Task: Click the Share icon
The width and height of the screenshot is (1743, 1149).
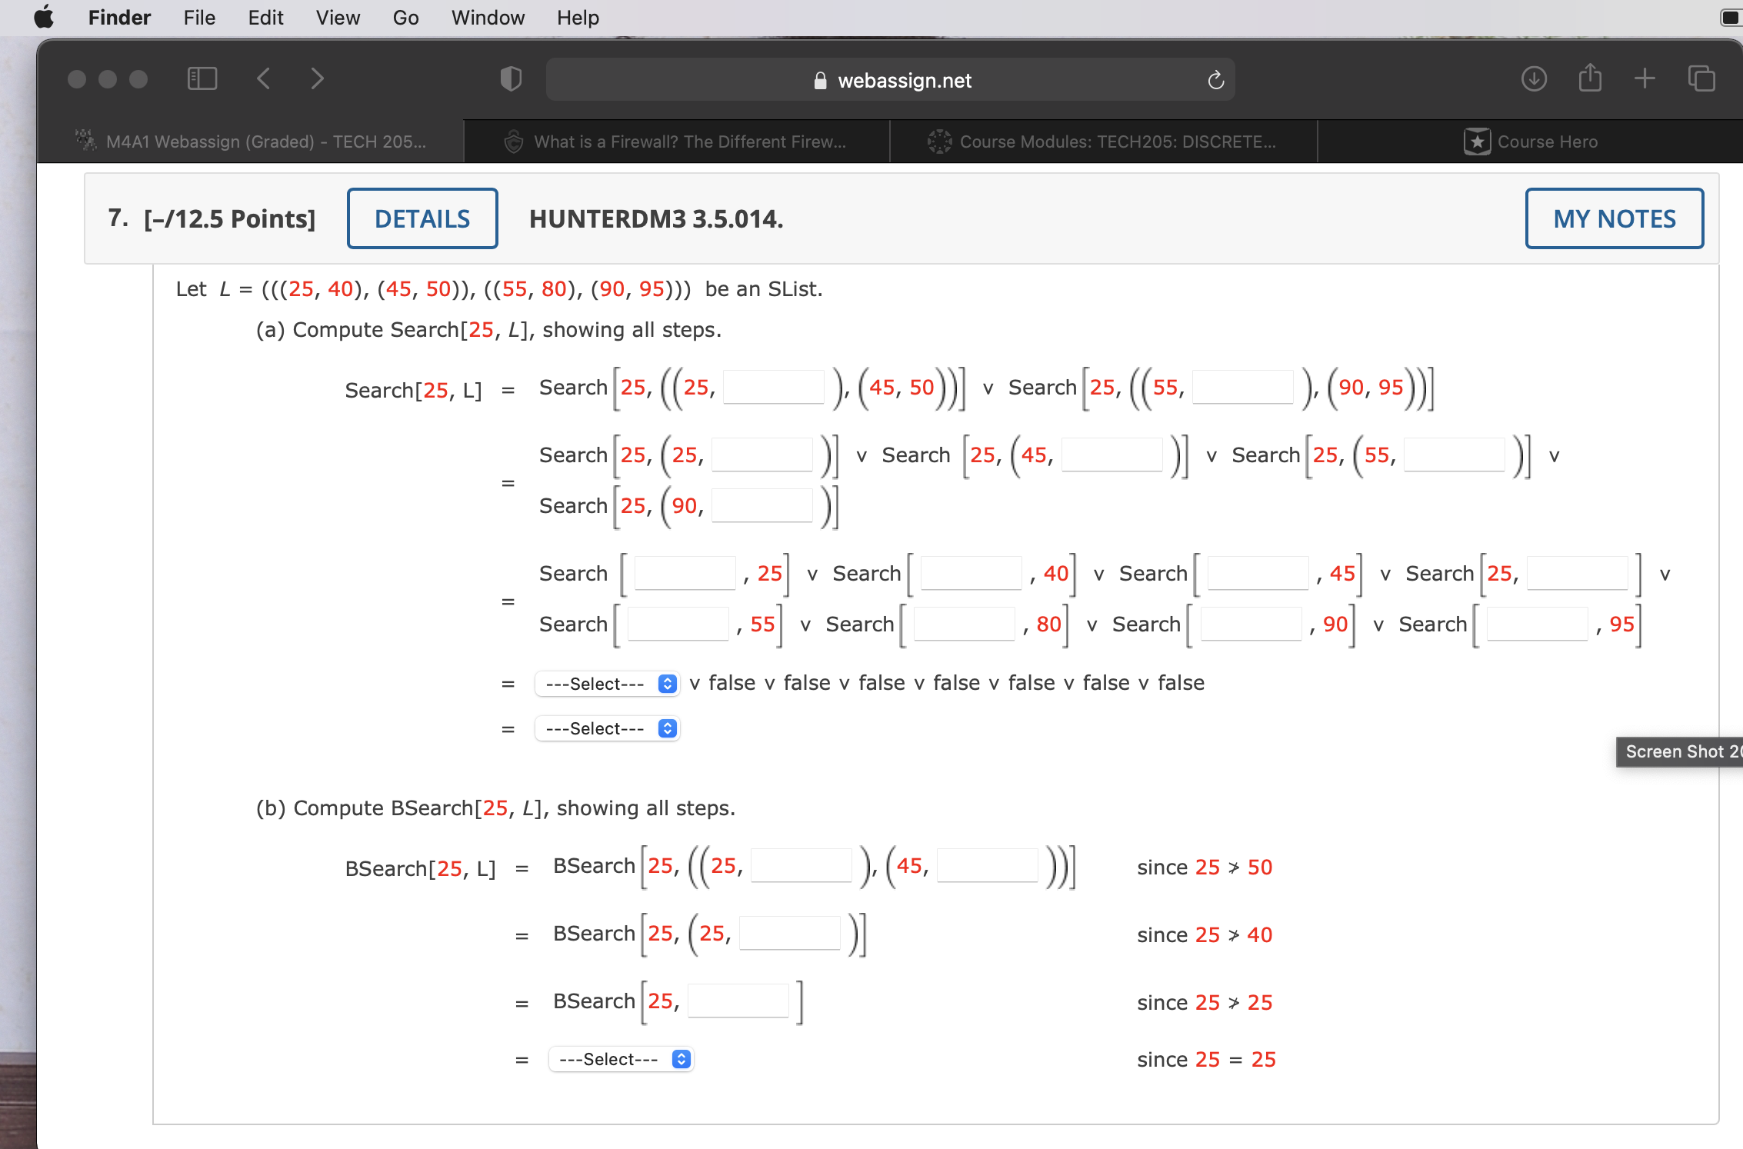Action: click(x=1589, y=78)
